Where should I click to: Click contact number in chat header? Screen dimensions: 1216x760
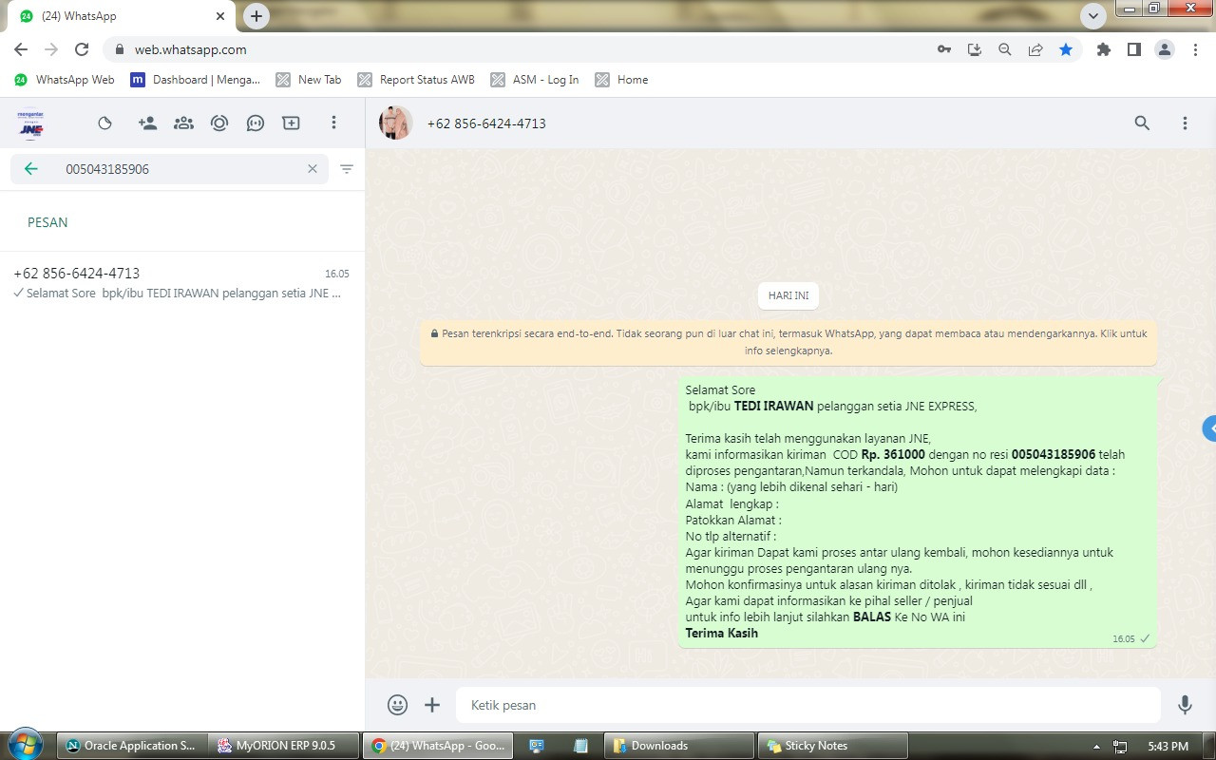(486, 123)
